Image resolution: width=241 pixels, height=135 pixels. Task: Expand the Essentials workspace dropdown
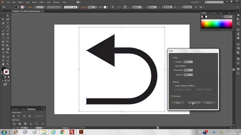coord(196,2)
